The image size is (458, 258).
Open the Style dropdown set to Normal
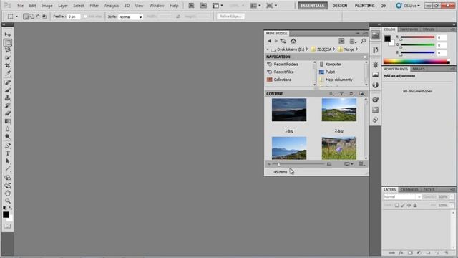(130, 17)
